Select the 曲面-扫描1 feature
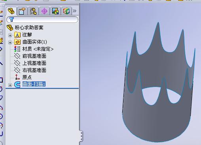201x145 pixels. (34, 84)
